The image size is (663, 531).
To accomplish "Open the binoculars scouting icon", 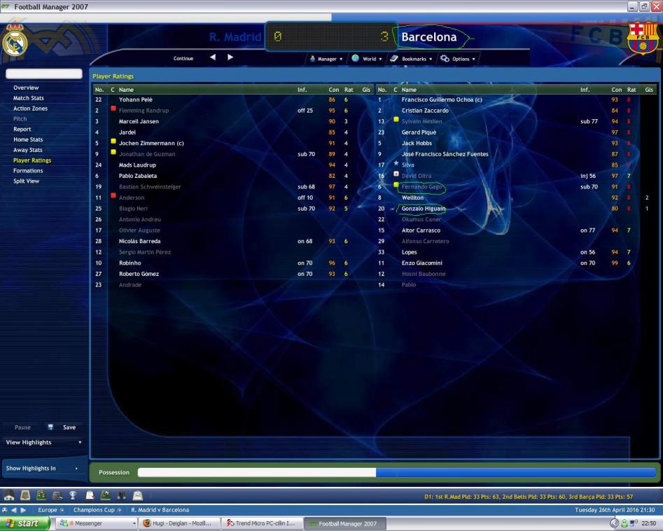I will pyautogui.click(x=122, y=495).
